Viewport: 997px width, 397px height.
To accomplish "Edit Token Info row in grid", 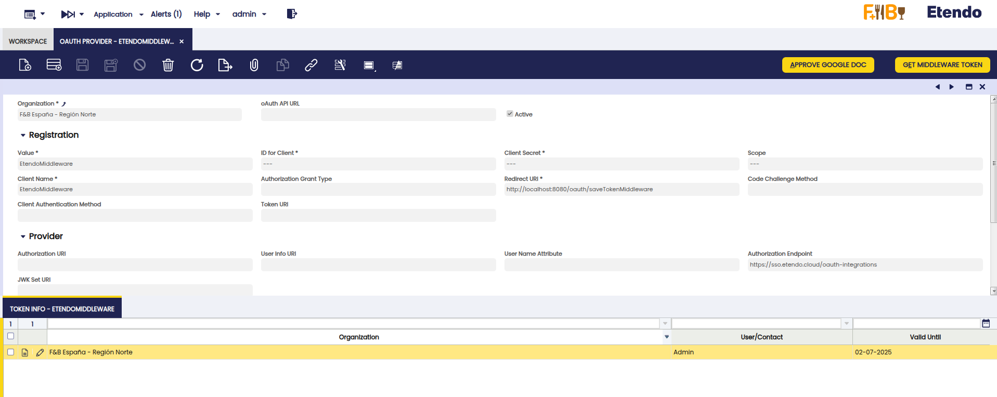I will click(40, 352).
